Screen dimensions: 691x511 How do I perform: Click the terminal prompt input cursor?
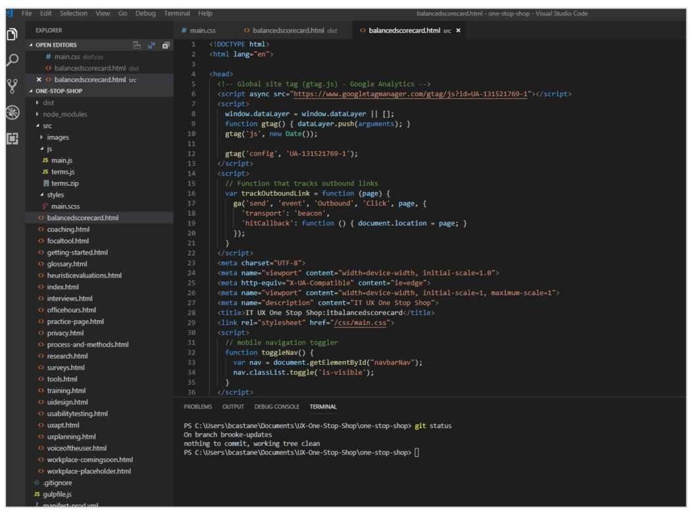[417, 453]
